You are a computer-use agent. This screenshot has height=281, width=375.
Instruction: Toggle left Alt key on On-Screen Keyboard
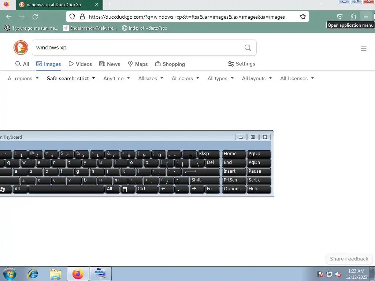coord(20,190)
